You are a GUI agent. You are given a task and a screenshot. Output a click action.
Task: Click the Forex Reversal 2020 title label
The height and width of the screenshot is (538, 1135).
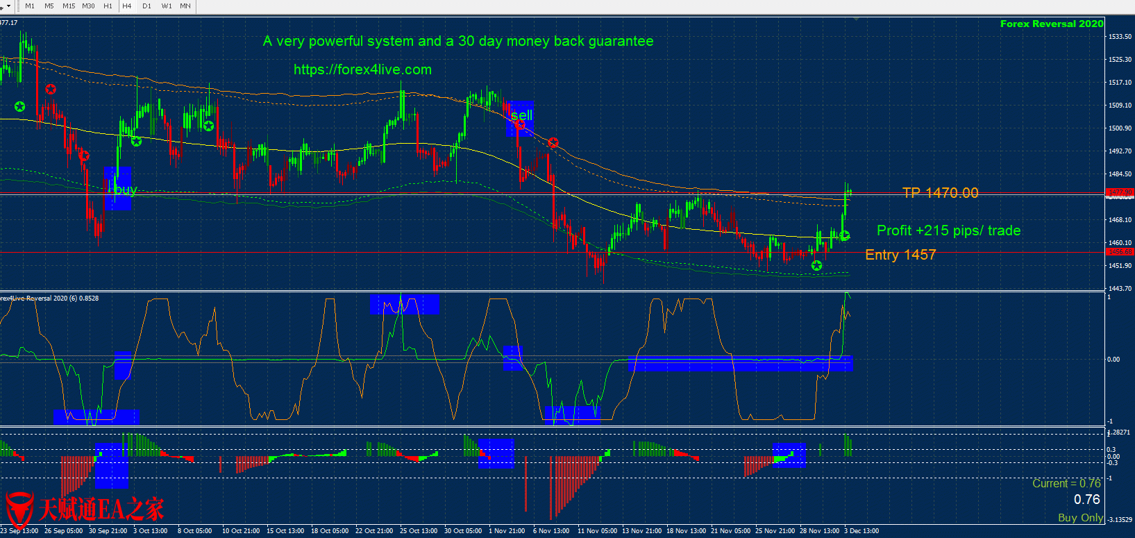(x=1051, y=24)
